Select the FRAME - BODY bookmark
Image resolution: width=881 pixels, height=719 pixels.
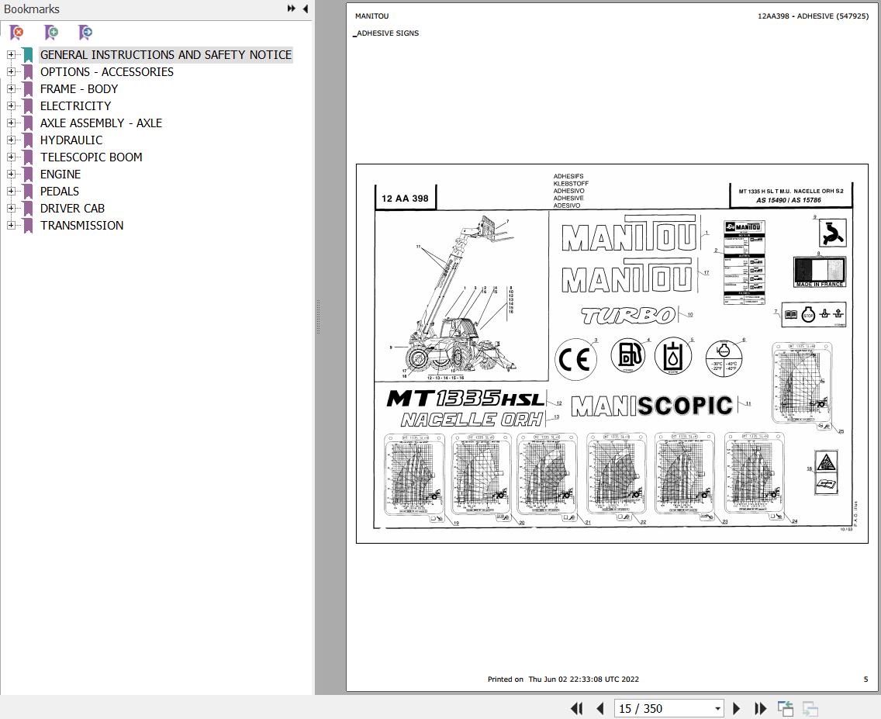[x=78, y=88]
